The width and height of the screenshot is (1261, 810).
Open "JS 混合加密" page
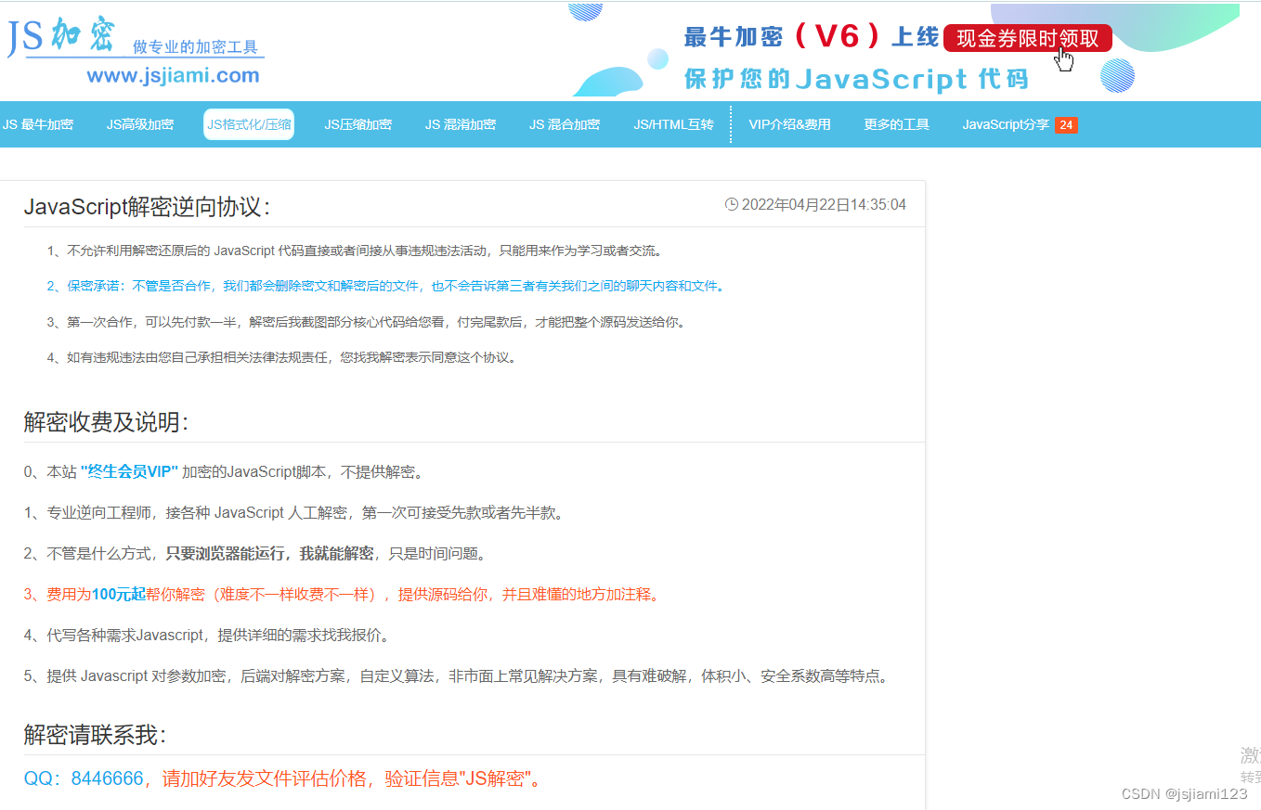[x=565, y=123]
